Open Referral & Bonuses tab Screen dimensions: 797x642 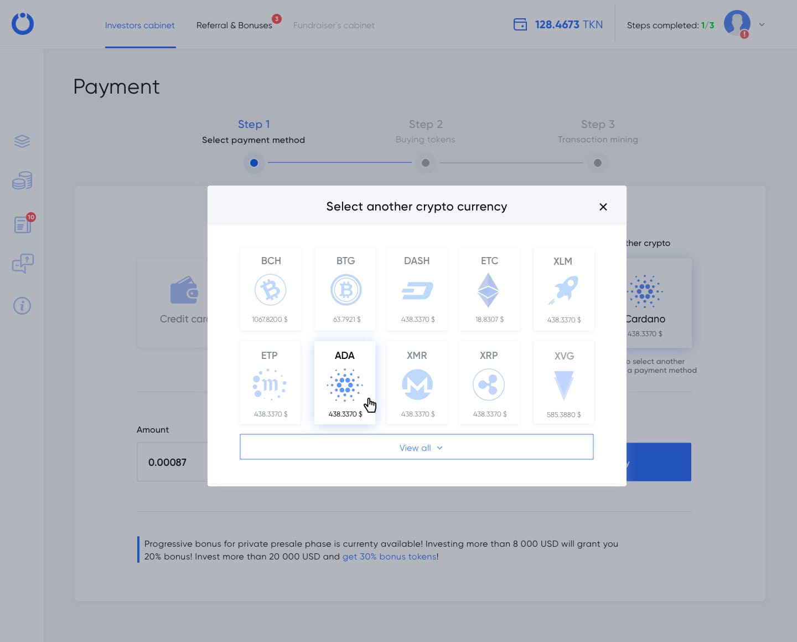tap(234, 25)
